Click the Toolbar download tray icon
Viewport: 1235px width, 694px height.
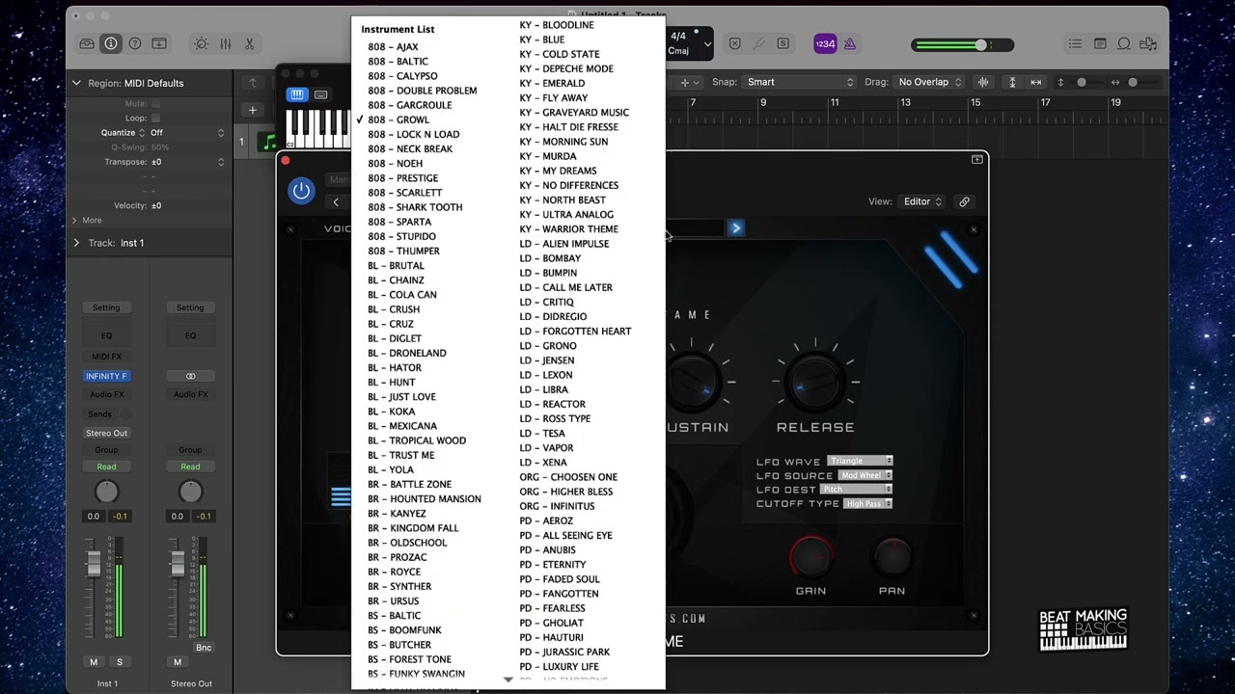click(159, 43)
